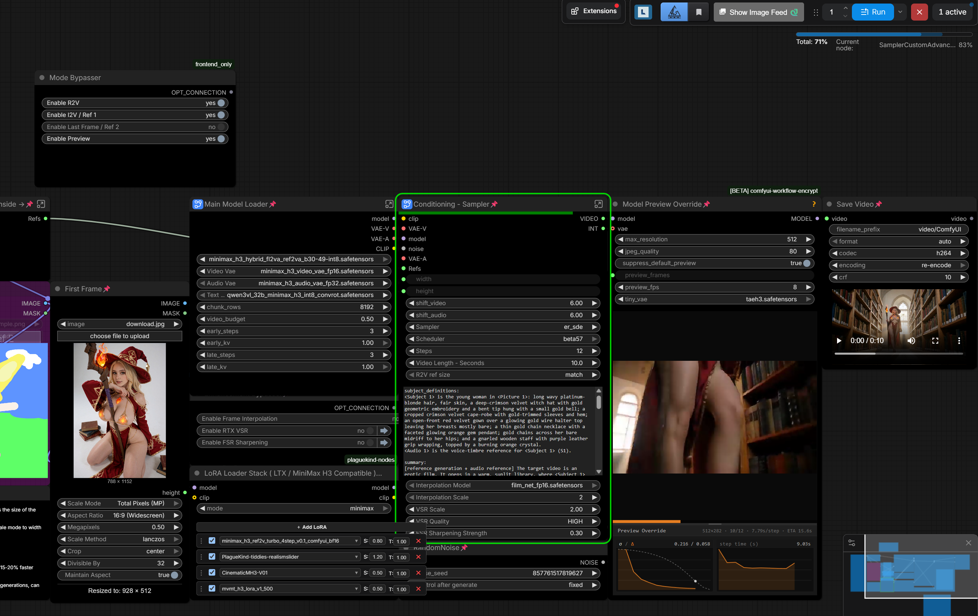Edit the filename_prefix field

point(898,229)
